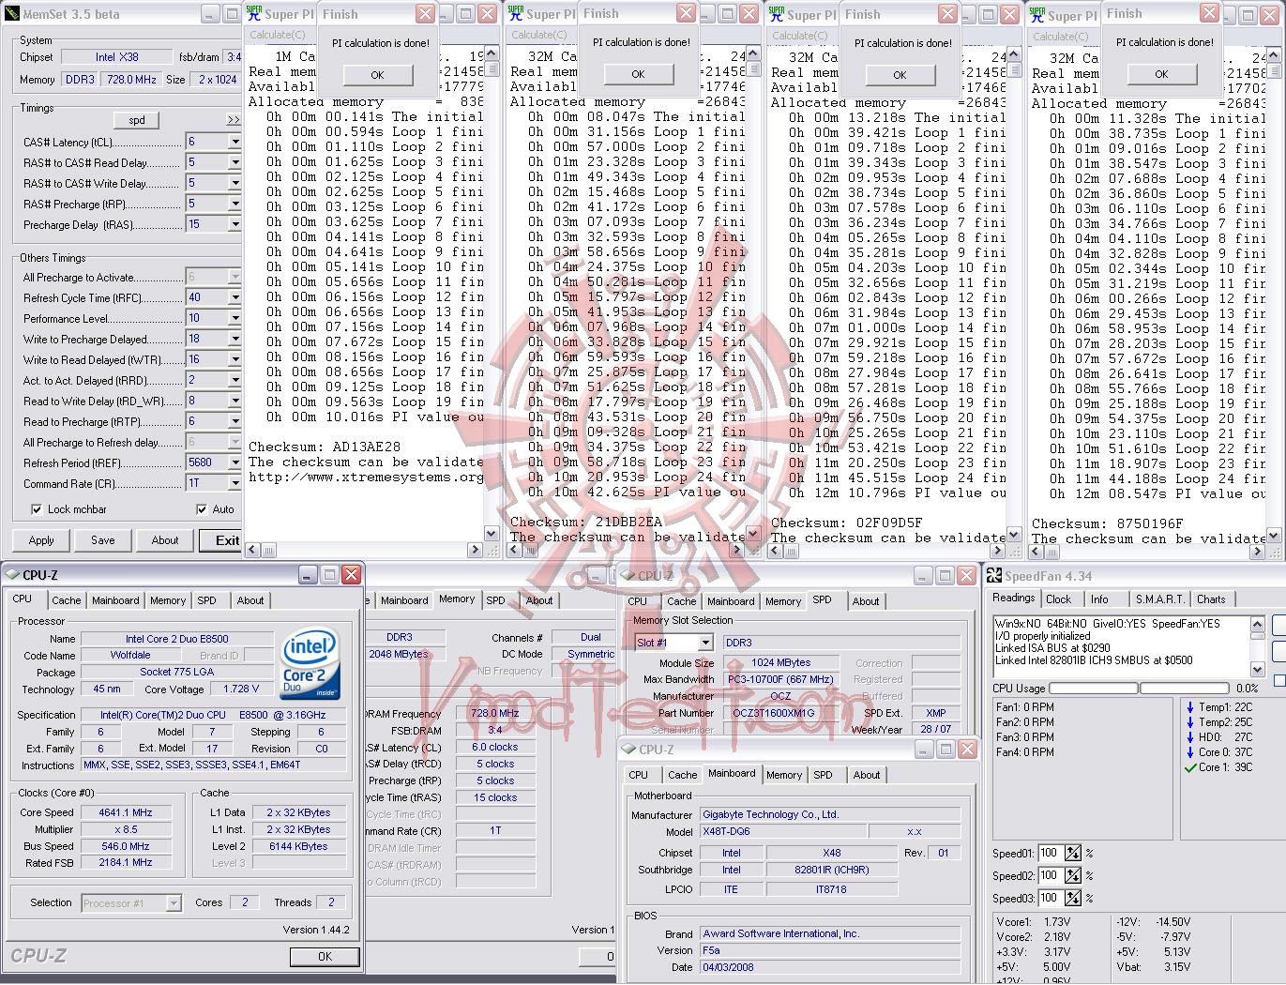Image resolution: width=1286 pixels, height=985 pixels.
Task: Open the Performance Level dropdown
Action: tap(235, 318)
